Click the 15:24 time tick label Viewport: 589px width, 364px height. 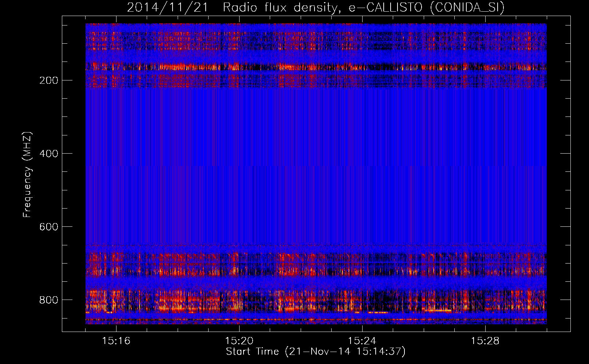[x=362, y=341]
